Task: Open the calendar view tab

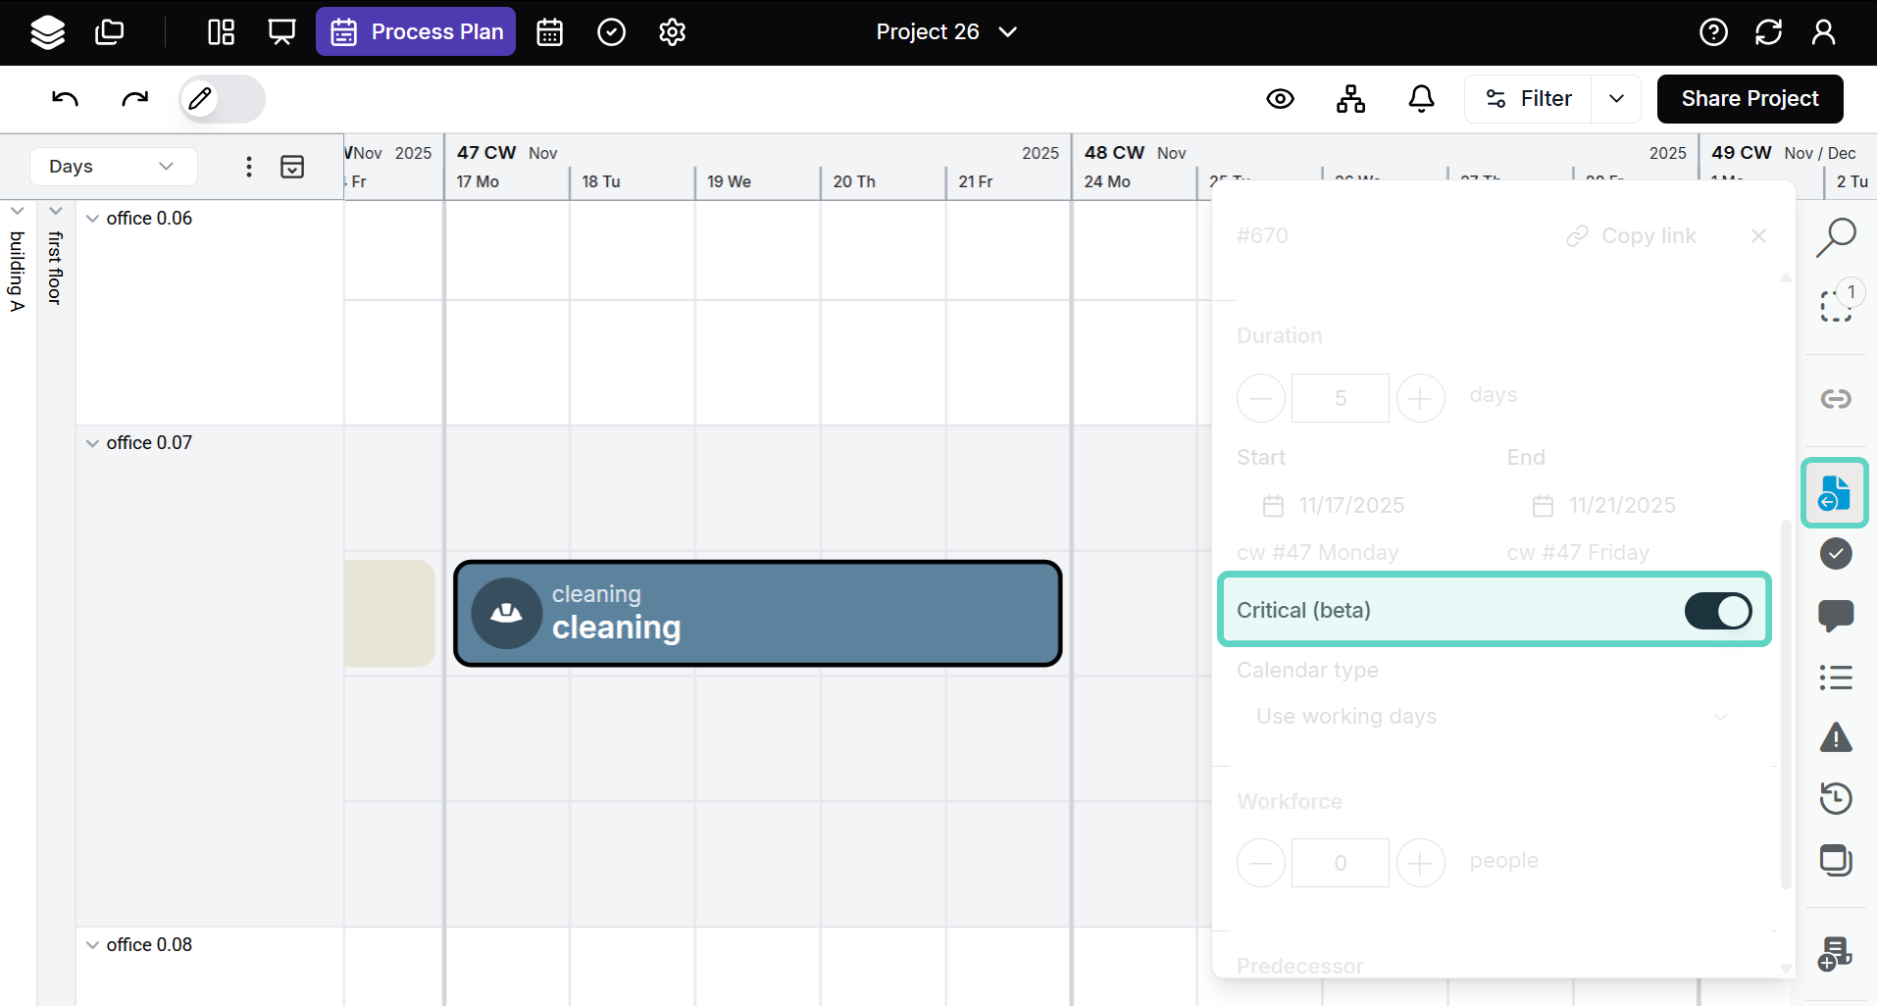Action: pos(549,32)
